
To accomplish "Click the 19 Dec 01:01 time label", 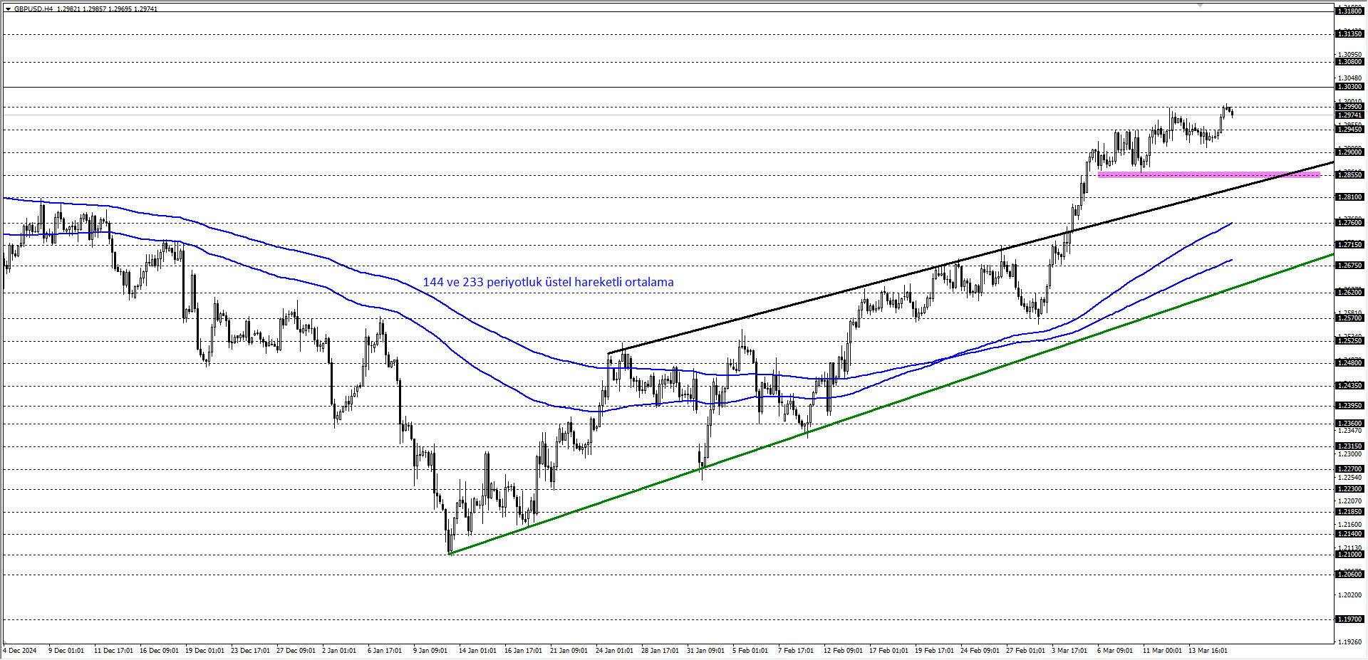I will [x=204, y=651].
